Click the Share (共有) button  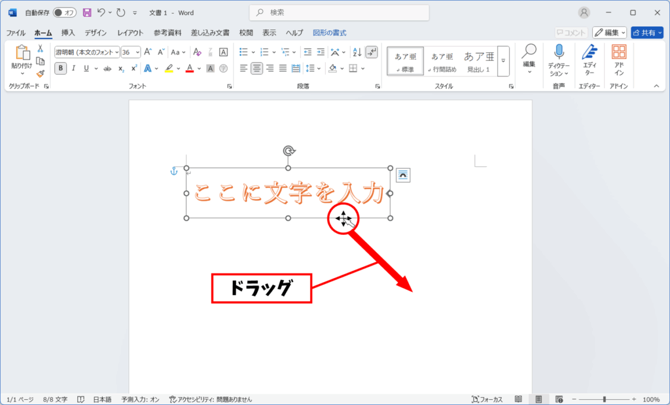click(x=646, y=32)
